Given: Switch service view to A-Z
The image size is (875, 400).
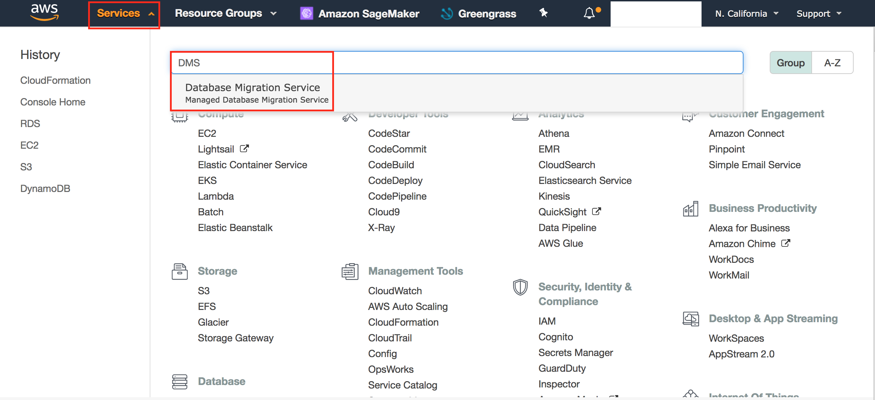Looking at the screenshot, I should (832, 63).
